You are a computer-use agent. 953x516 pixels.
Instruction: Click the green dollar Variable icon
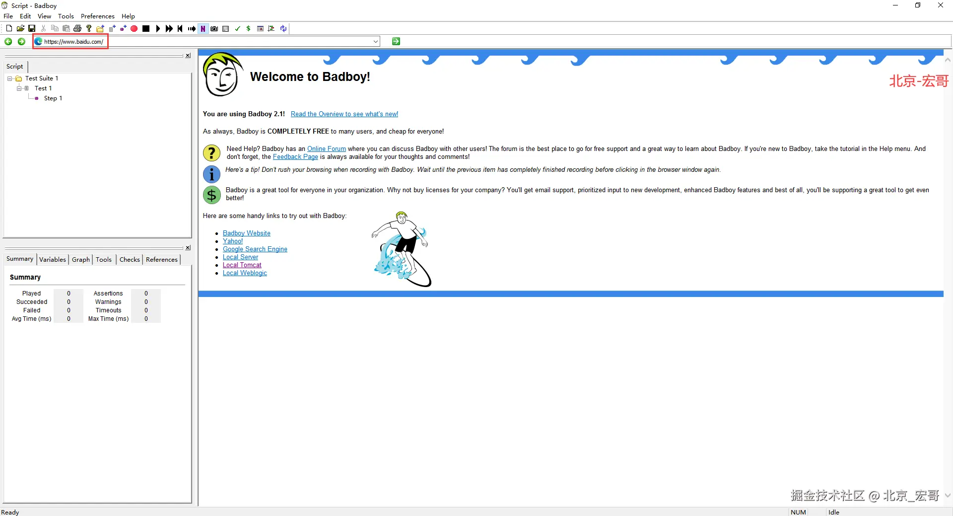(x=249, y=28)
